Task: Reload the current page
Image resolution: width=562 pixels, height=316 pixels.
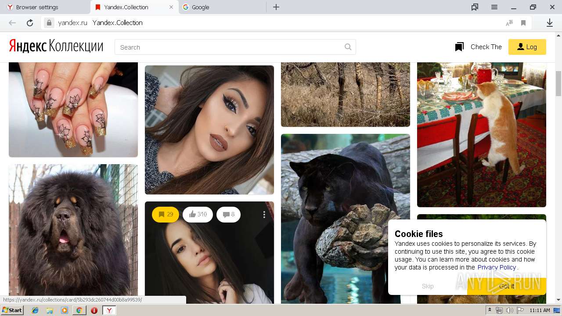Action: click(x=30, y=23)
